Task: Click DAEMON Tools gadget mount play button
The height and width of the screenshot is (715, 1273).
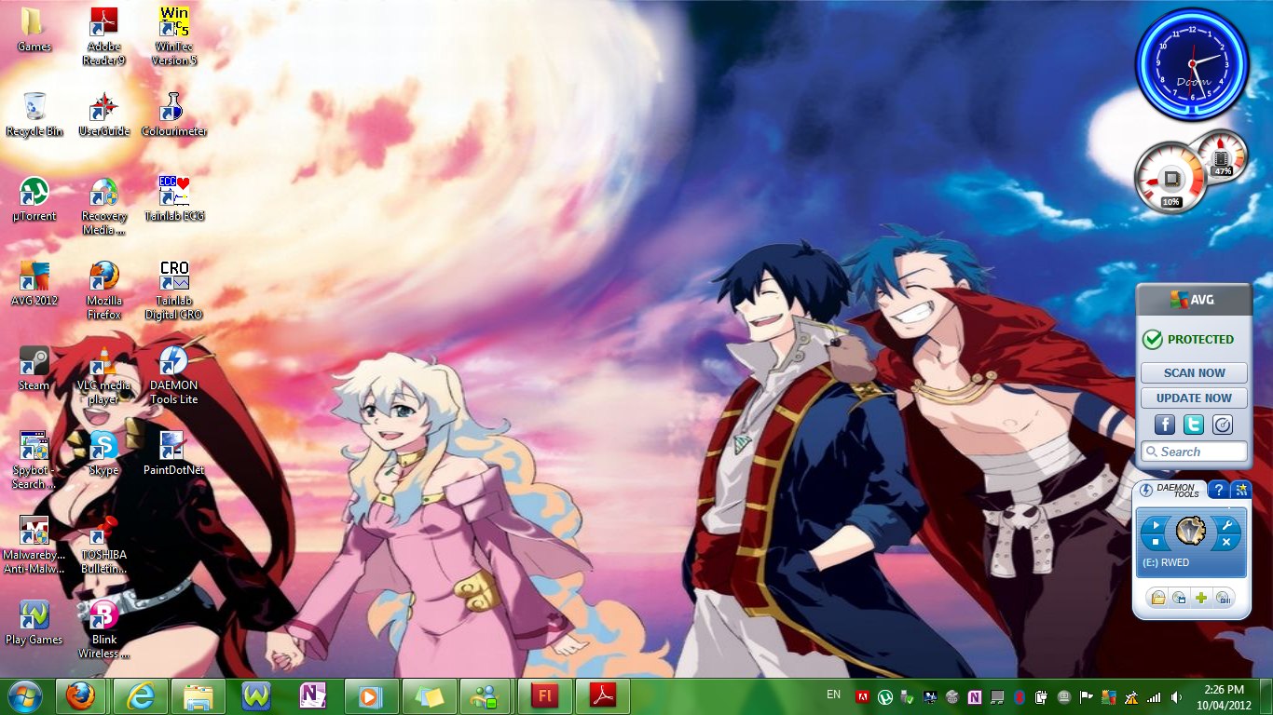Action: [1156, 525]
